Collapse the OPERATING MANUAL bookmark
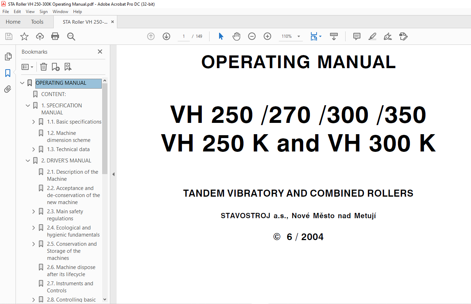The height and width of the screenshot is (304, 471). pyautogui.click(x=22, y=83)
